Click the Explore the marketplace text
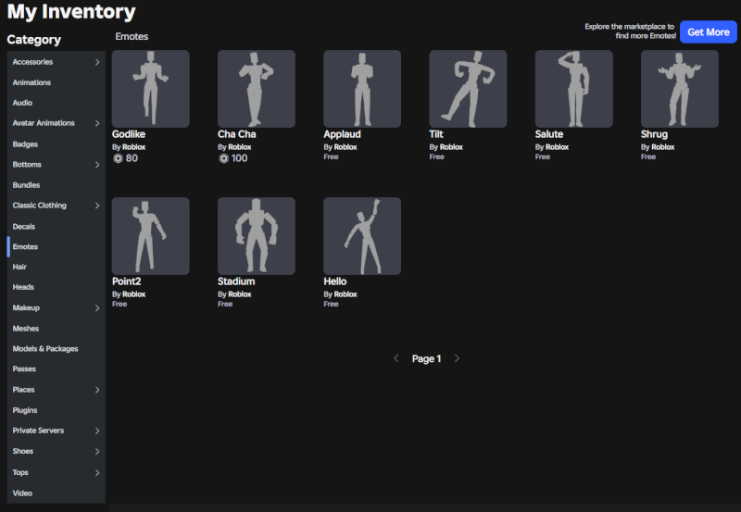Image resolution: width=741 pixels, height=512 pixels. pos(630,31)
